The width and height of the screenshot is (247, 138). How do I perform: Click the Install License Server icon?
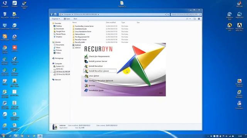point(86,61)
